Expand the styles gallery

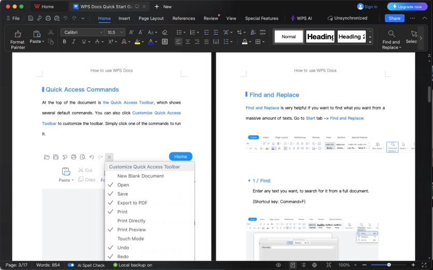[x=370, y=42]
